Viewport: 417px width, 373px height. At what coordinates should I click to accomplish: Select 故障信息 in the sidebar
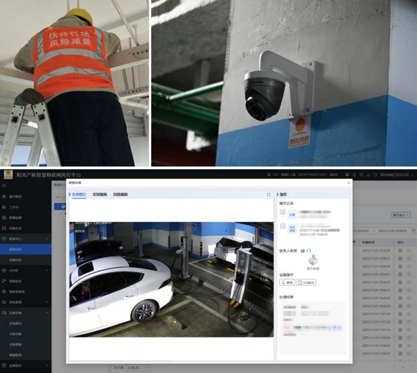tap(16, 259)
